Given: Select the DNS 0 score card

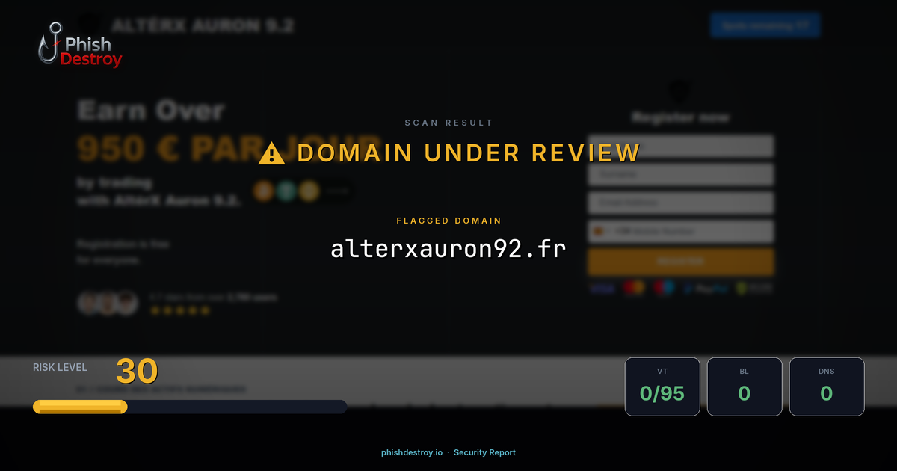Looking at the screenshot, I should pos(827,387).
